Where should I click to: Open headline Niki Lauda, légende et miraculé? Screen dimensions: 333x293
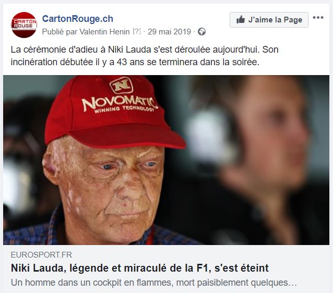[x=140, y=268]
